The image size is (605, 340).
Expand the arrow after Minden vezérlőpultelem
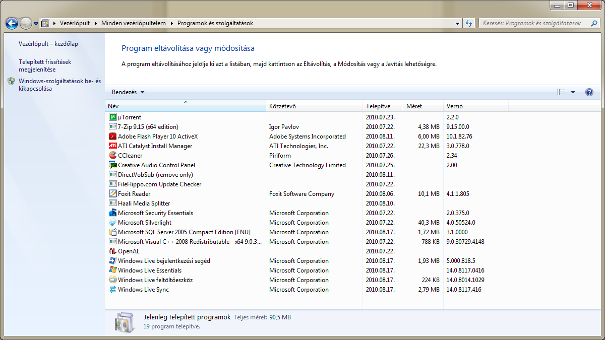[171, 23]
